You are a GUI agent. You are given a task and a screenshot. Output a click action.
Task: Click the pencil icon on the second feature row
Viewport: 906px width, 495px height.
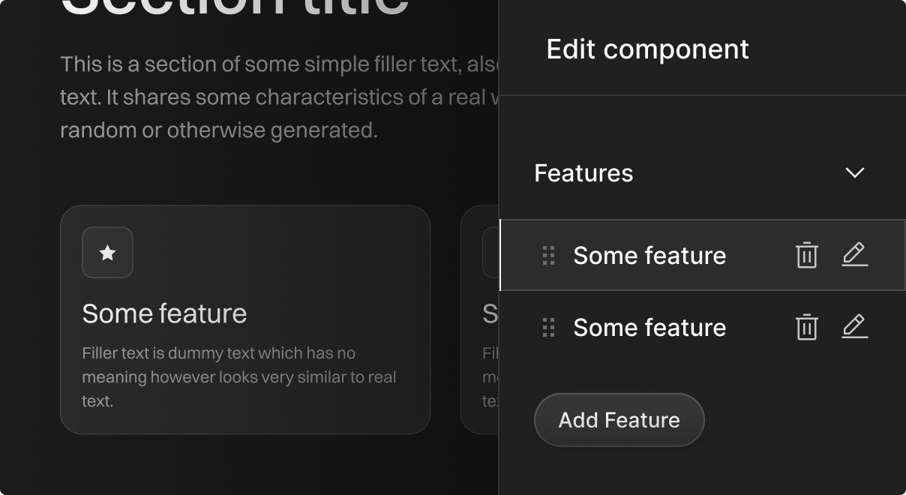854,327
